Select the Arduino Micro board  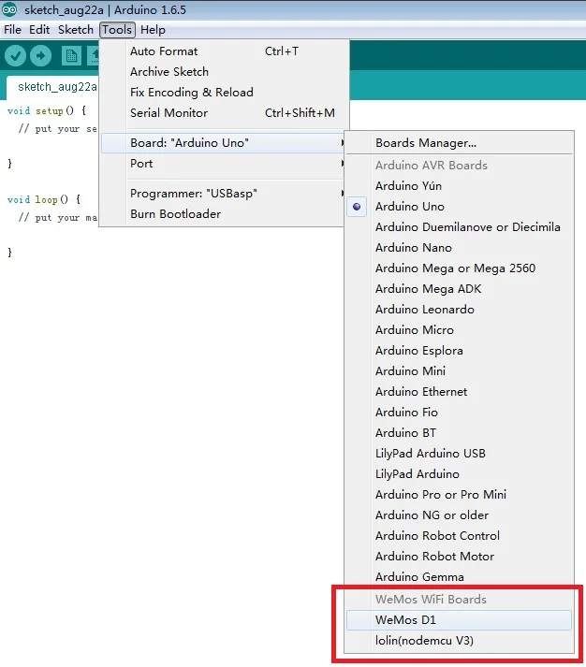click(459, 330)
